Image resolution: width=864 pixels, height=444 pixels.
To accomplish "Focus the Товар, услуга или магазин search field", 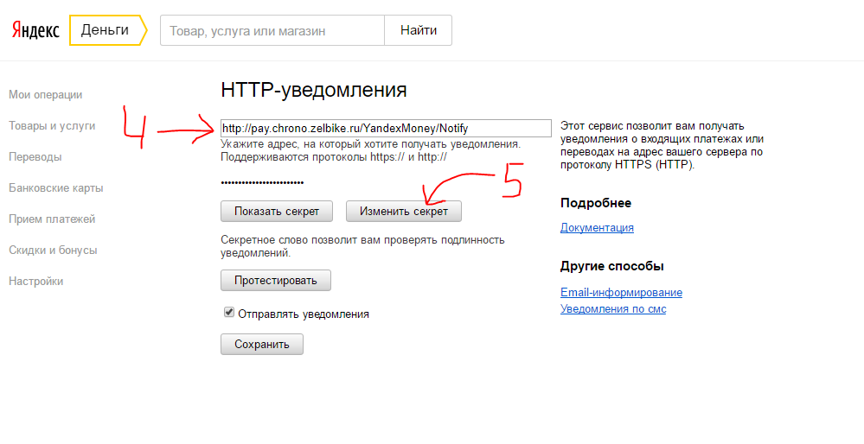I will pos(272,30).
